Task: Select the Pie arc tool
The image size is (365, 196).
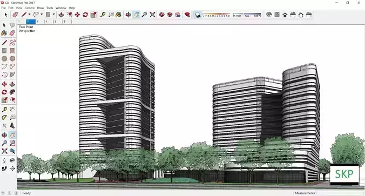Action: coord(12,75)
